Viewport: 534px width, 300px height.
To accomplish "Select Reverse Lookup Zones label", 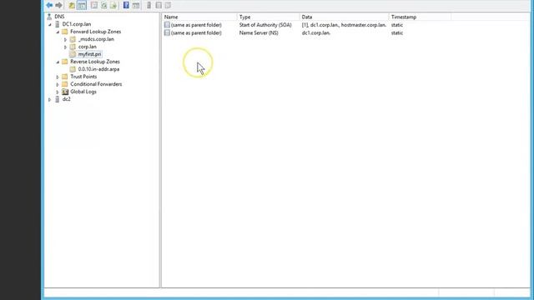I will pyautogui.click(x=95, y=62).
